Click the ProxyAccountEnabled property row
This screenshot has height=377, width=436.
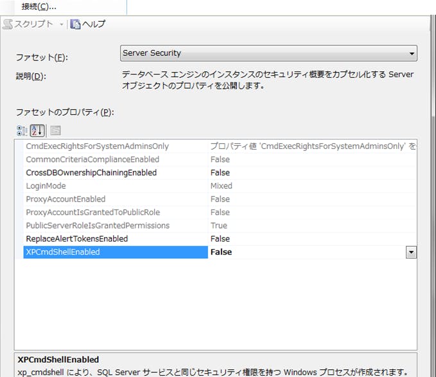coord(65,199)
